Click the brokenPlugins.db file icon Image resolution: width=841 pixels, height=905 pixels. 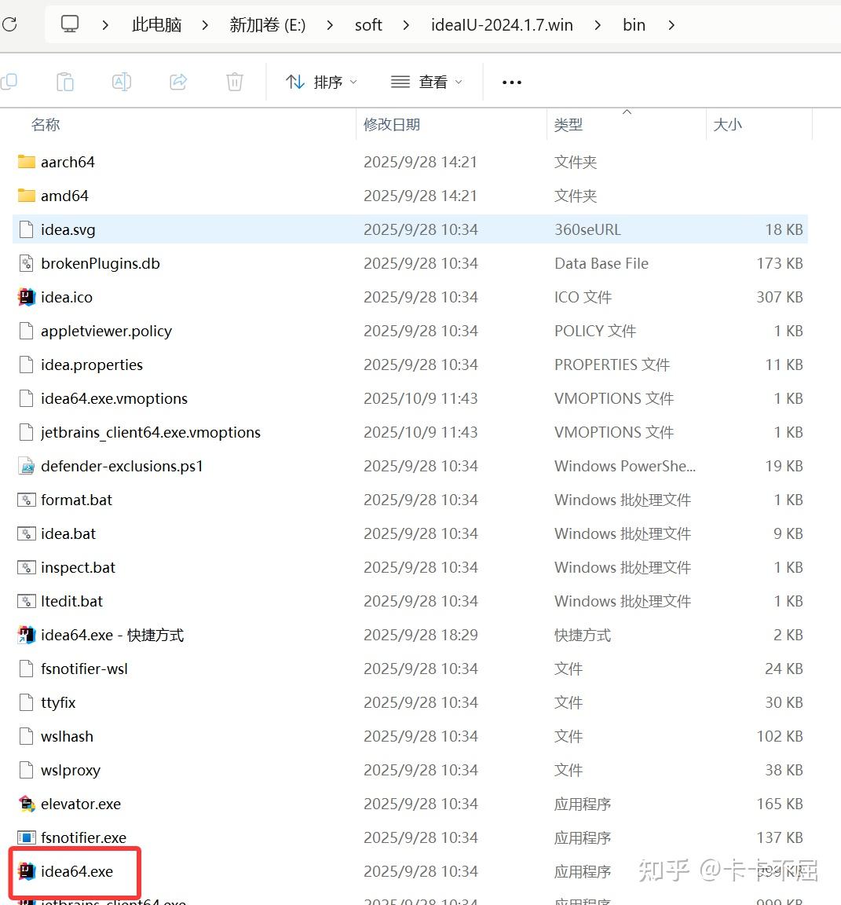tap(27, 263)
